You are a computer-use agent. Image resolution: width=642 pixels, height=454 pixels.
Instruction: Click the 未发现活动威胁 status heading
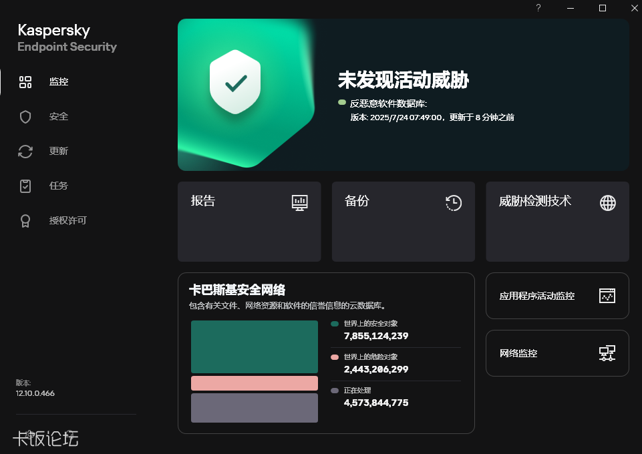(x=404, y=79)
